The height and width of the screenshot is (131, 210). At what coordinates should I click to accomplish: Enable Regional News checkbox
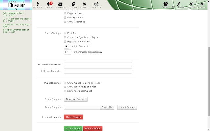click(x=65, y=13)
